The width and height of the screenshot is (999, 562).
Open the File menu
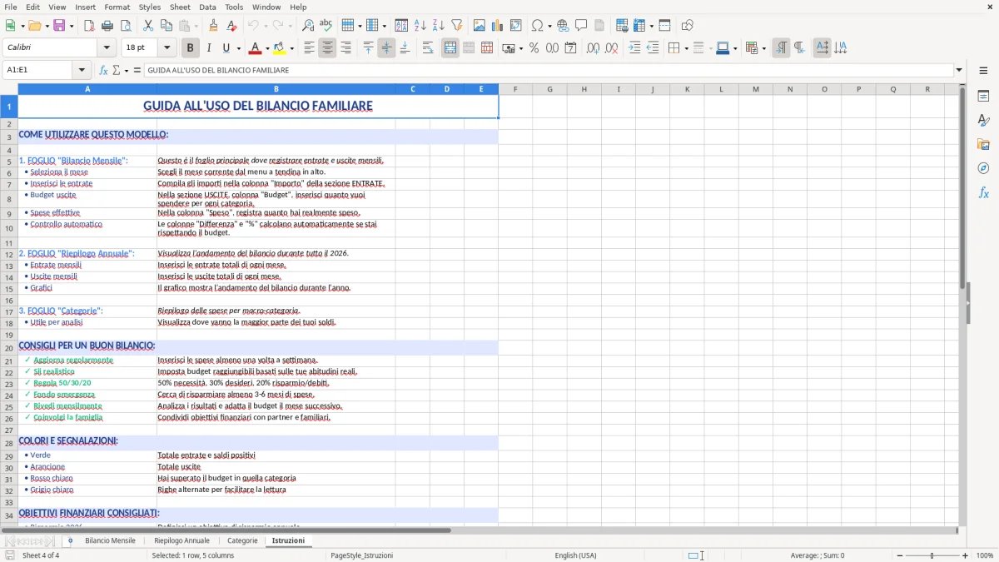[10, 7]
